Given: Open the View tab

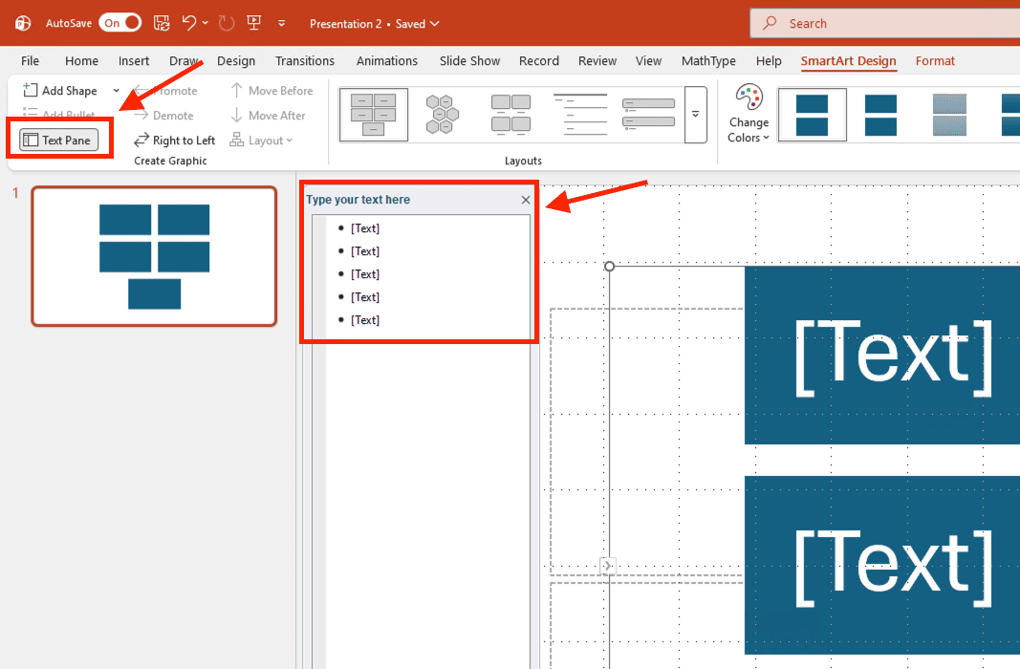Looking at the screenshot, I should point(648,60).
